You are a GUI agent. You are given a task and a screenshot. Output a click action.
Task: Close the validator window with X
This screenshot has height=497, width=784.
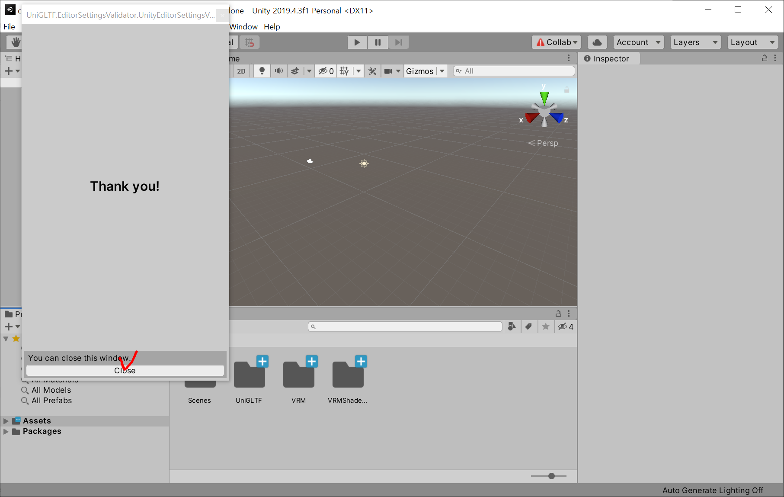click(222, 15)
